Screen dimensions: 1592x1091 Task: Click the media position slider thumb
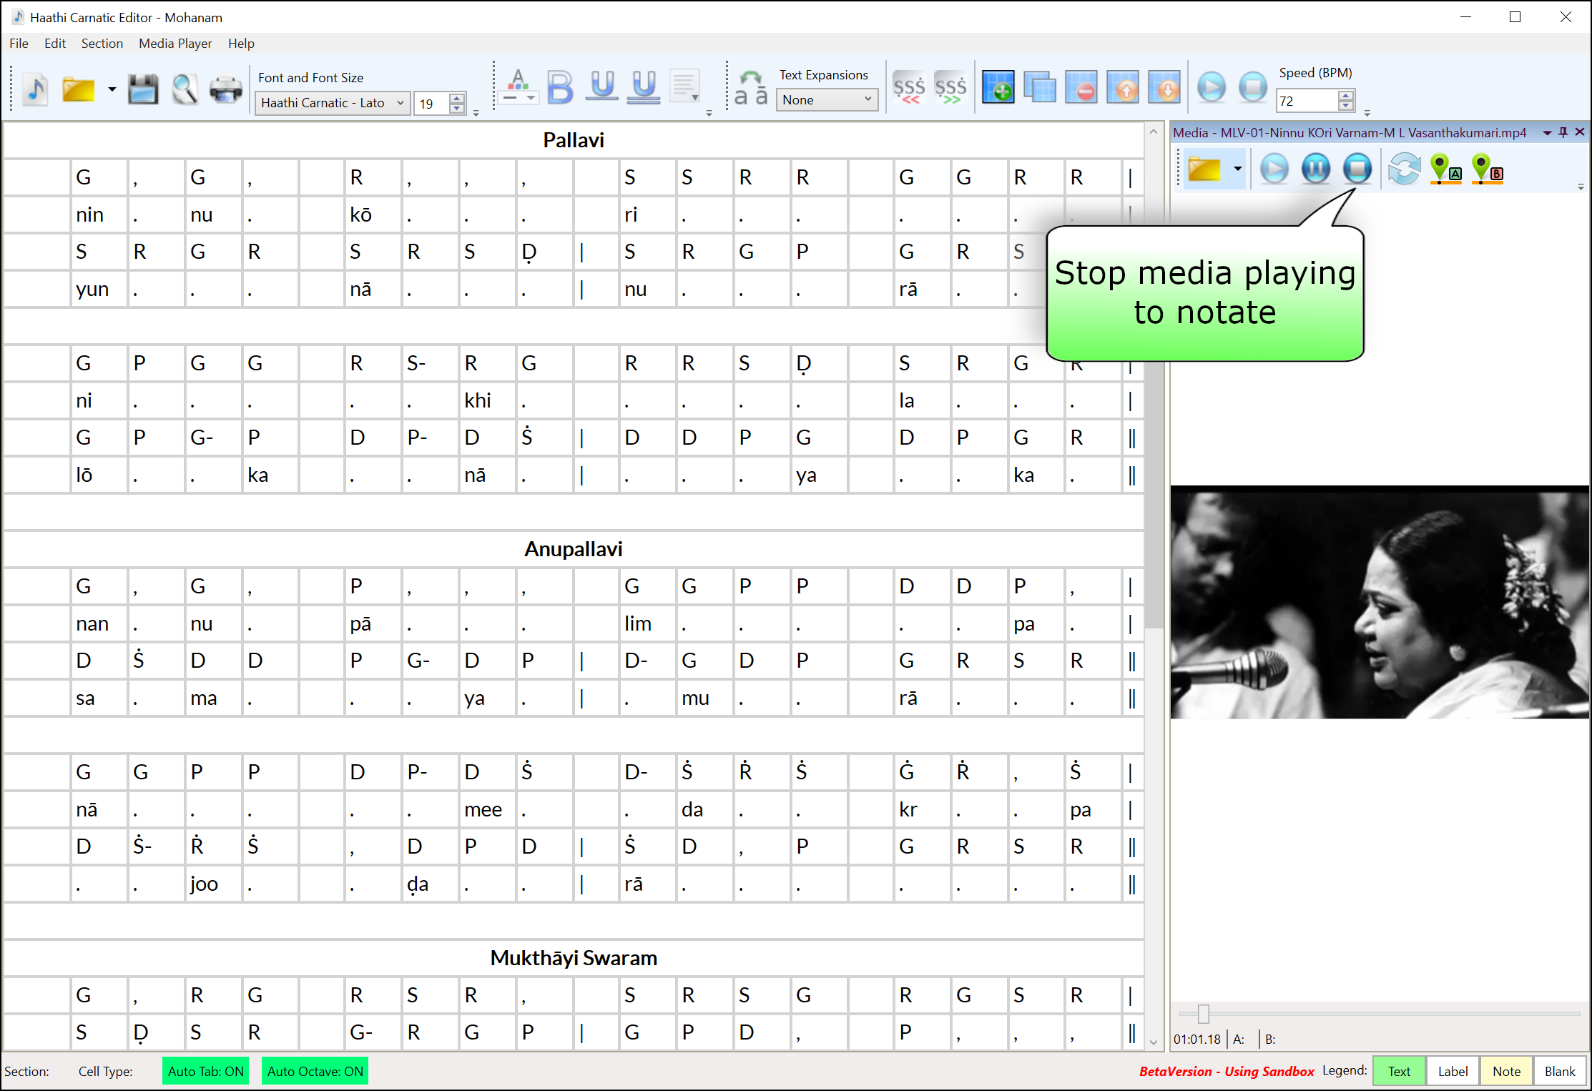click(x=1204, y=1013)
